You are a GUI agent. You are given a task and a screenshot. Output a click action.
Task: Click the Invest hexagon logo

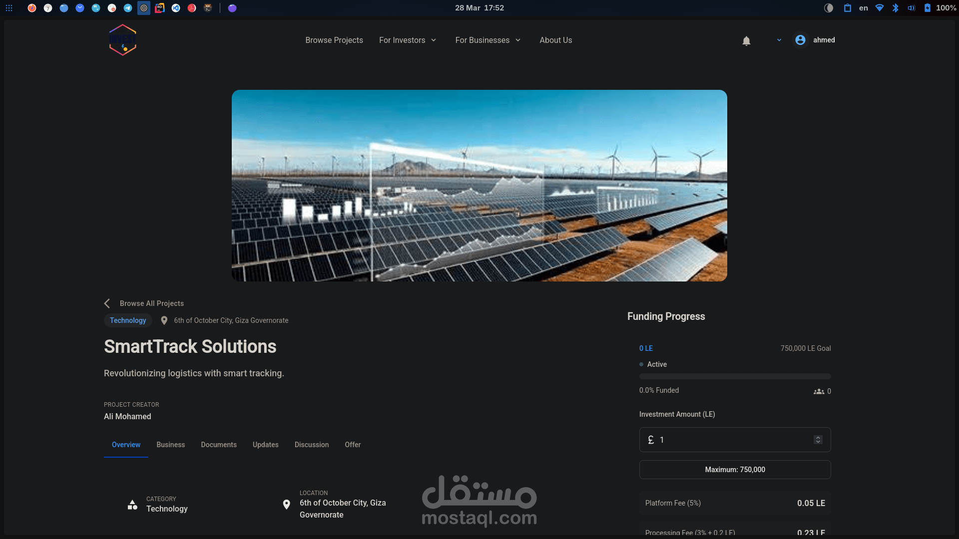coord(122,40)
